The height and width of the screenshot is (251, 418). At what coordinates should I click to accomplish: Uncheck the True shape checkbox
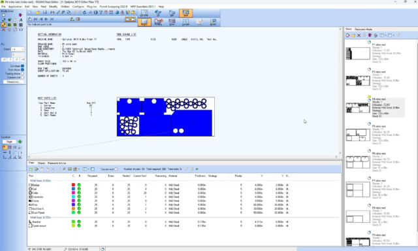22,70
